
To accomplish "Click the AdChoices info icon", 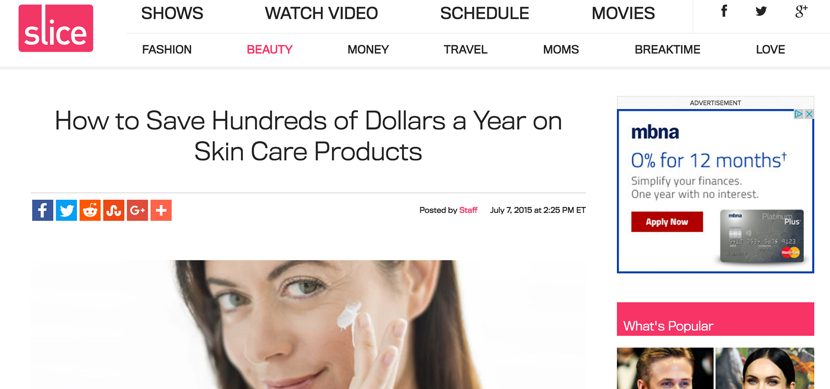I will (799, 114).
